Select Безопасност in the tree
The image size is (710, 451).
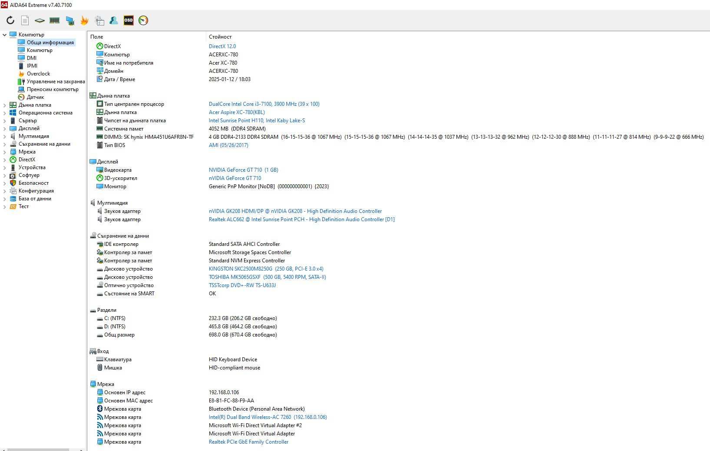tap(33, 183)
